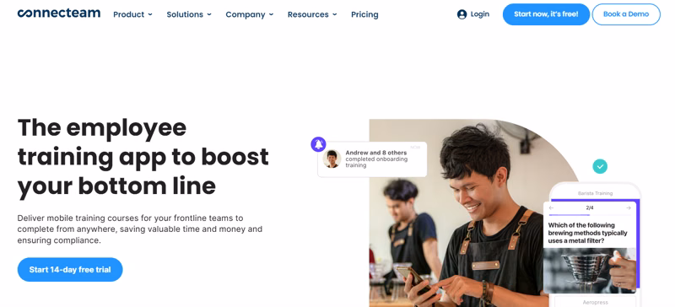
Task: Click the teal checkmark badge icon
Action: click(600, 166)
